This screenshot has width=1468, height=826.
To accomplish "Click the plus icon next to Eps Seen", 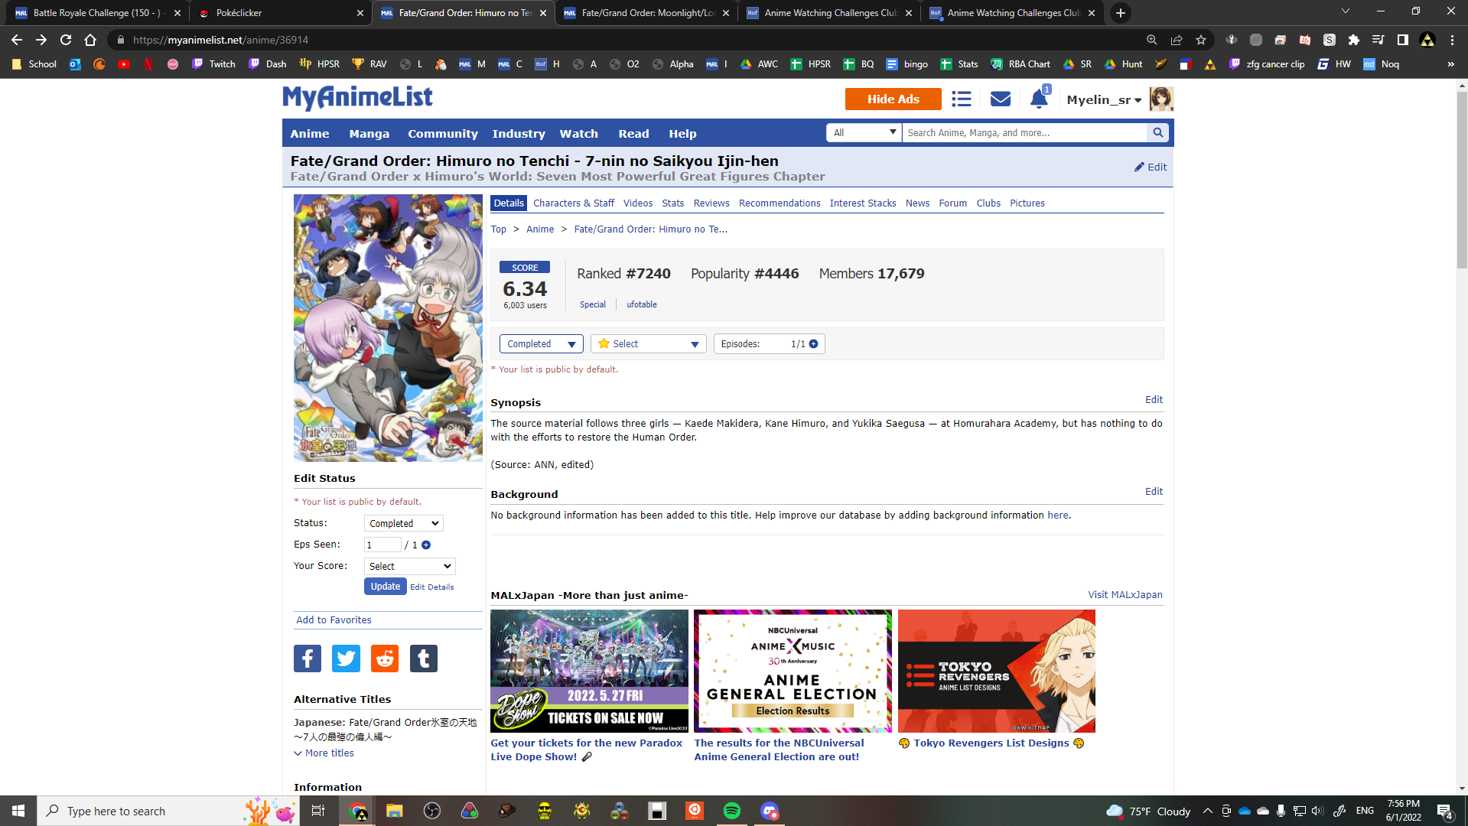I will point(426,545).
